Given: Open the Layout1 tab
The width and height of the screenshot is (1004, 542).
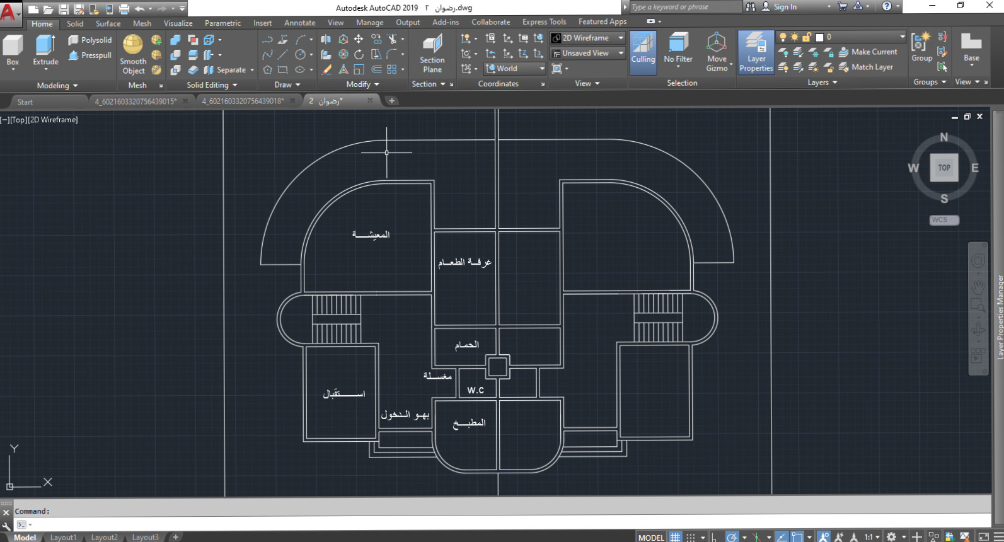Looking at the screenshot, I should tap(63, 538).
